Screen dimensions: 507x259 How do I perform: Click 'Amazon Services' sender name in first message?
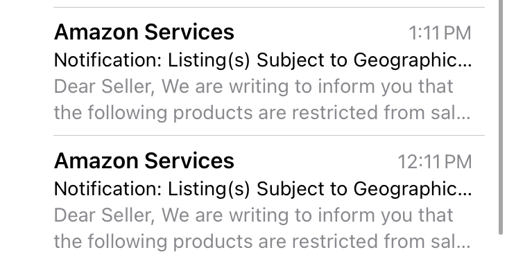click(x=144, y=33)
